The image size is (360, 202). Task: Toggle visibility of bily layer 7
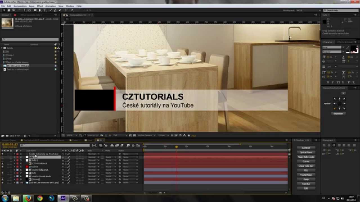(3, 173)
